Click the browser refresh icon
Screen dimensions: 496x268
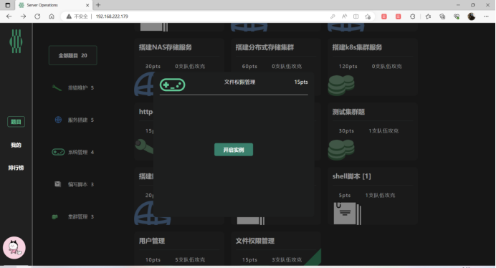37,16
